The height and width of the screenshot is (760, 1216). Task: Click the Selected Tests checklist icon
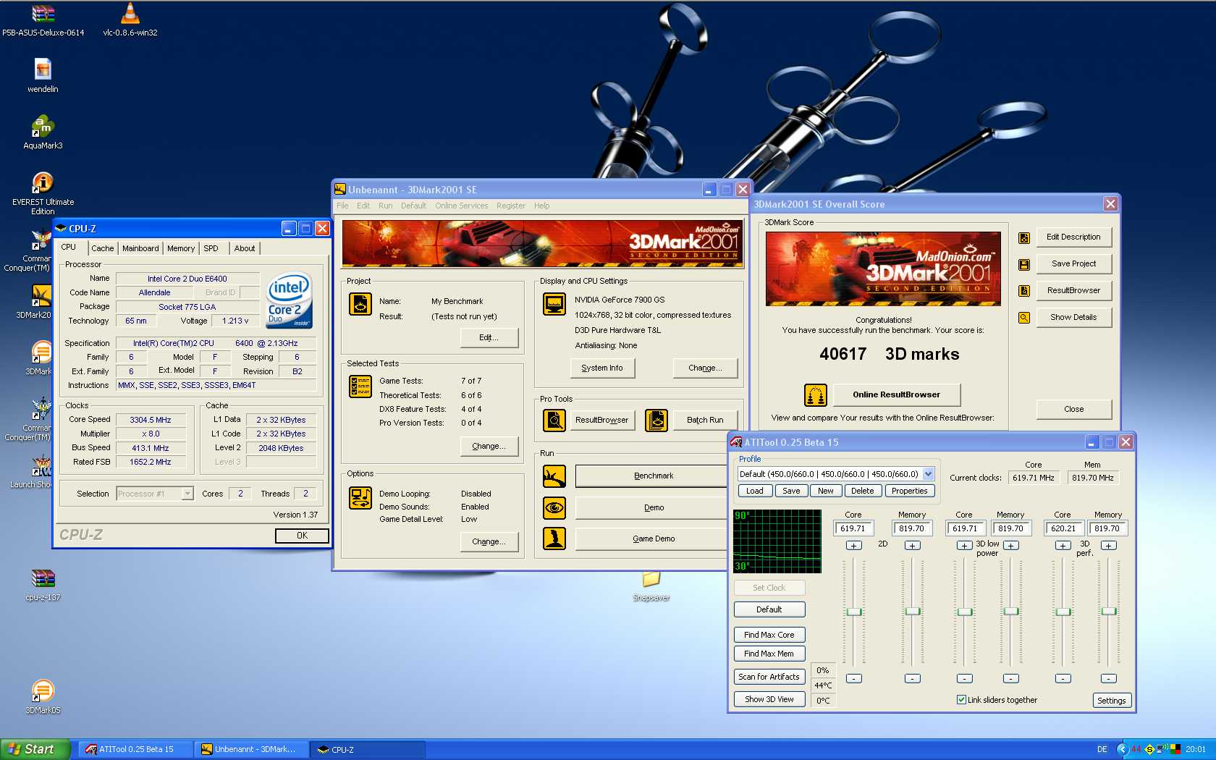tap(360, 387)
